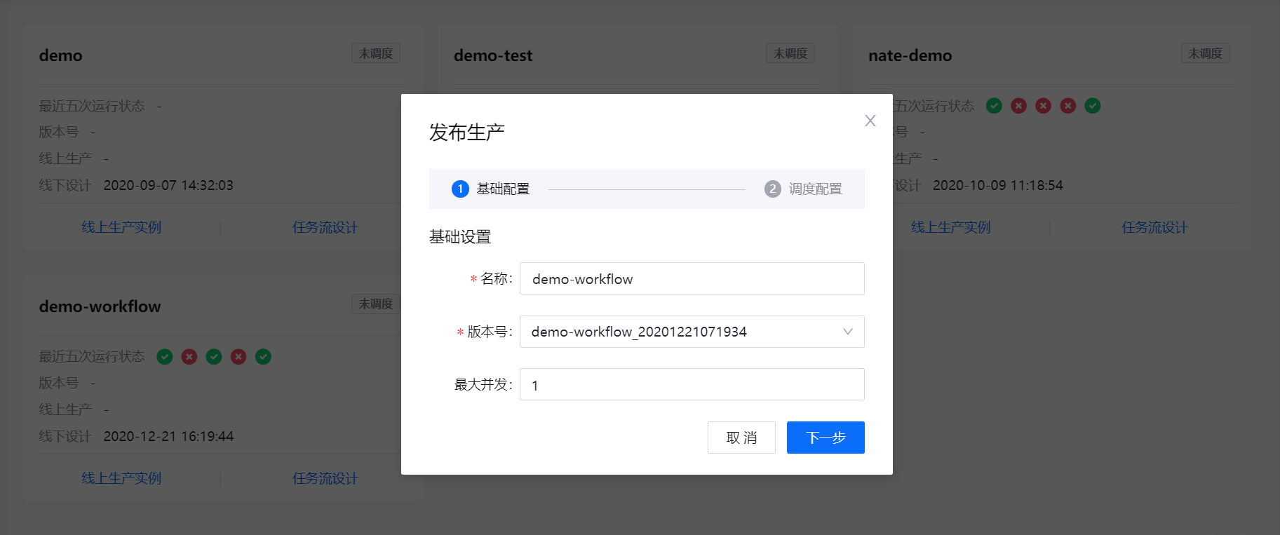Click fifth status icon (green) in demo-workflow
1280x535 pixels.
click(263, 357)
